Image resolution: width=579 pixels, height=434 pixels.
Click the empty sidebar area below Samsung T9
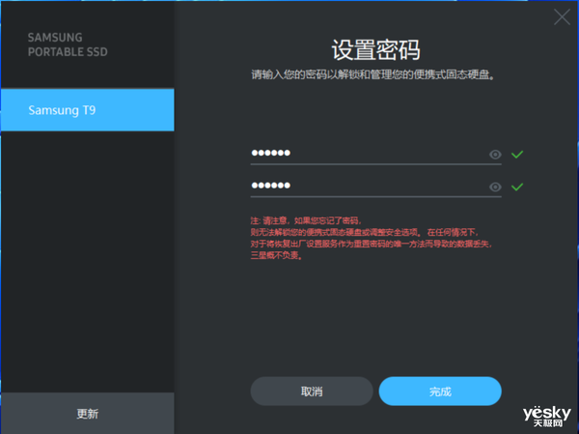(x=87, y=261)
